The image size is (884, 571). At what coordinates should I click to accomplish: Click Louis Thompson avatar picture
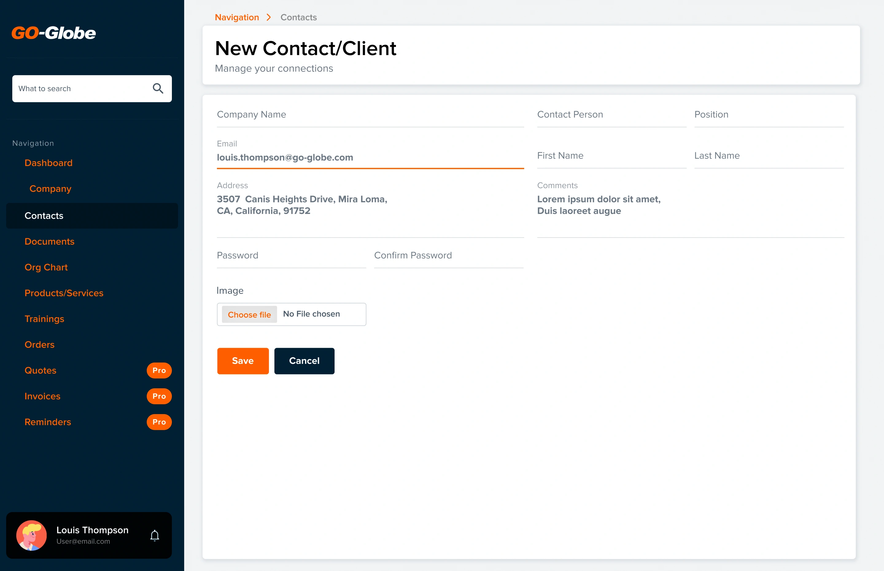[x=32, y=535]
